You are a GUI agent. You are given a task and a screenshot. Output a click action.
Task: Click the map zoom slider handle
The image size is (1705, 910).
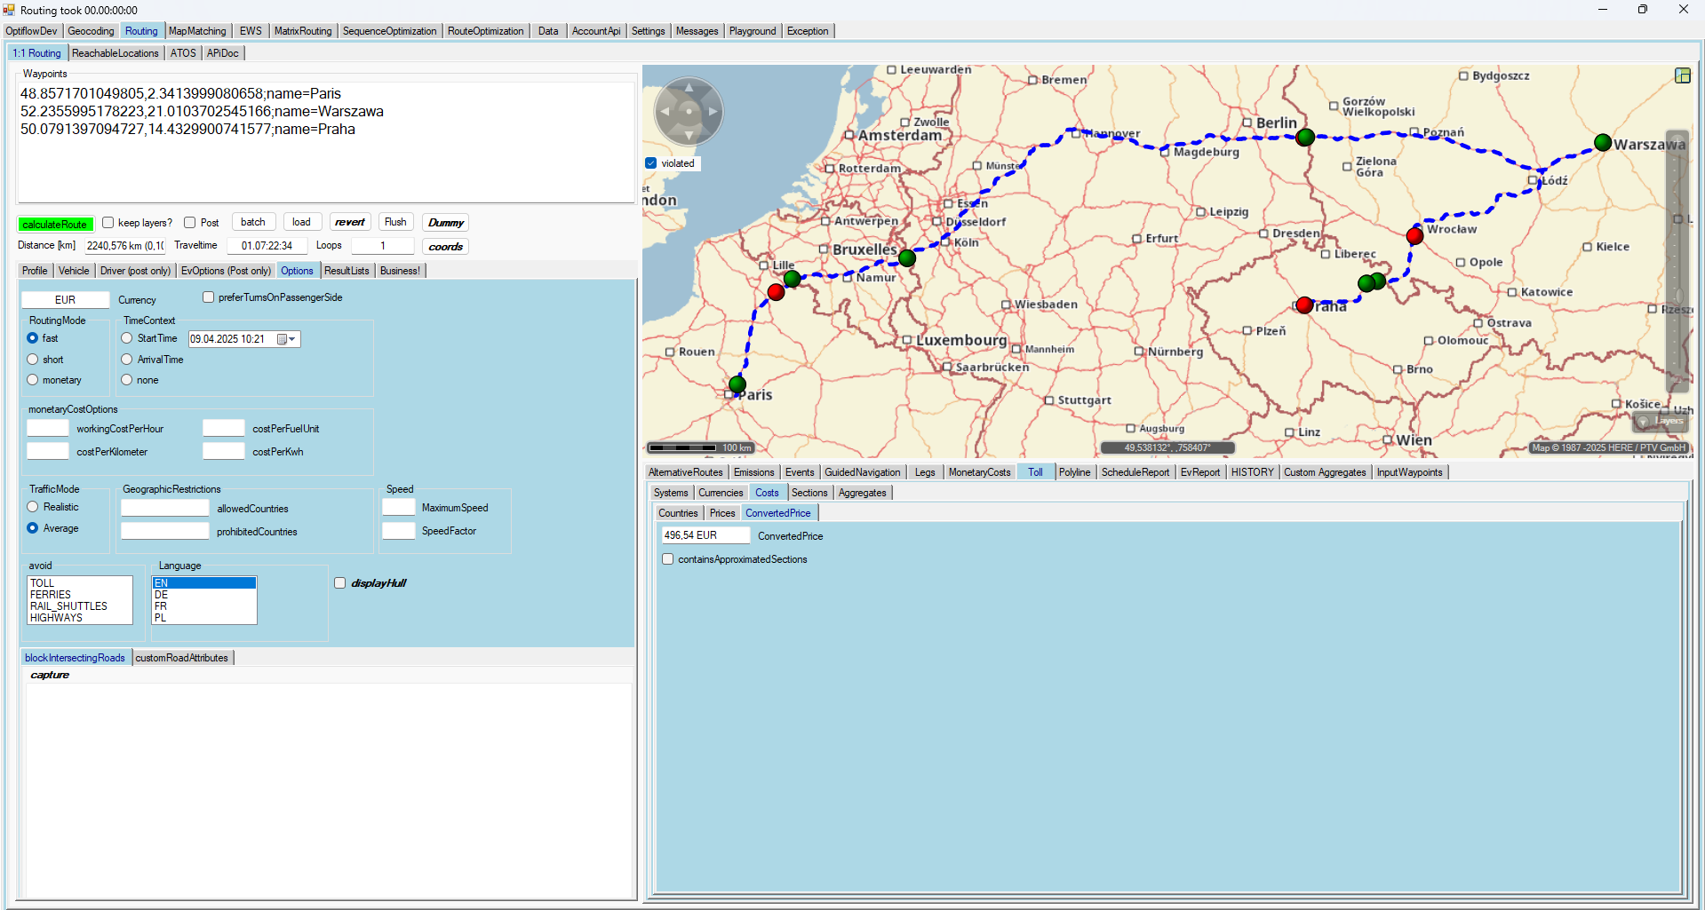click(1677, 296)
